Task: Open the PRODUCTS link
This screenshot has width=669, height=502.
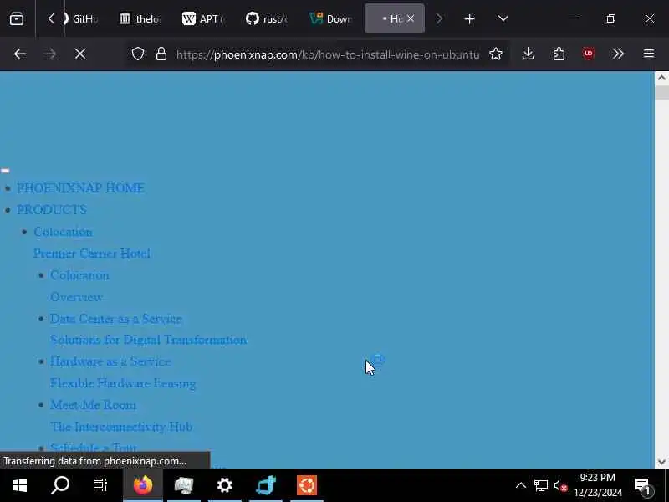Action: [52, 210]
